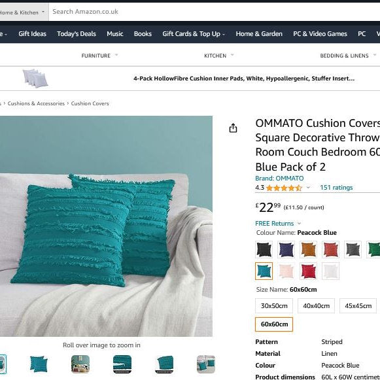This screenshot has height=380, width=380.
Task: Visit the Brand: OMMATO link
Action: [279, 179]
